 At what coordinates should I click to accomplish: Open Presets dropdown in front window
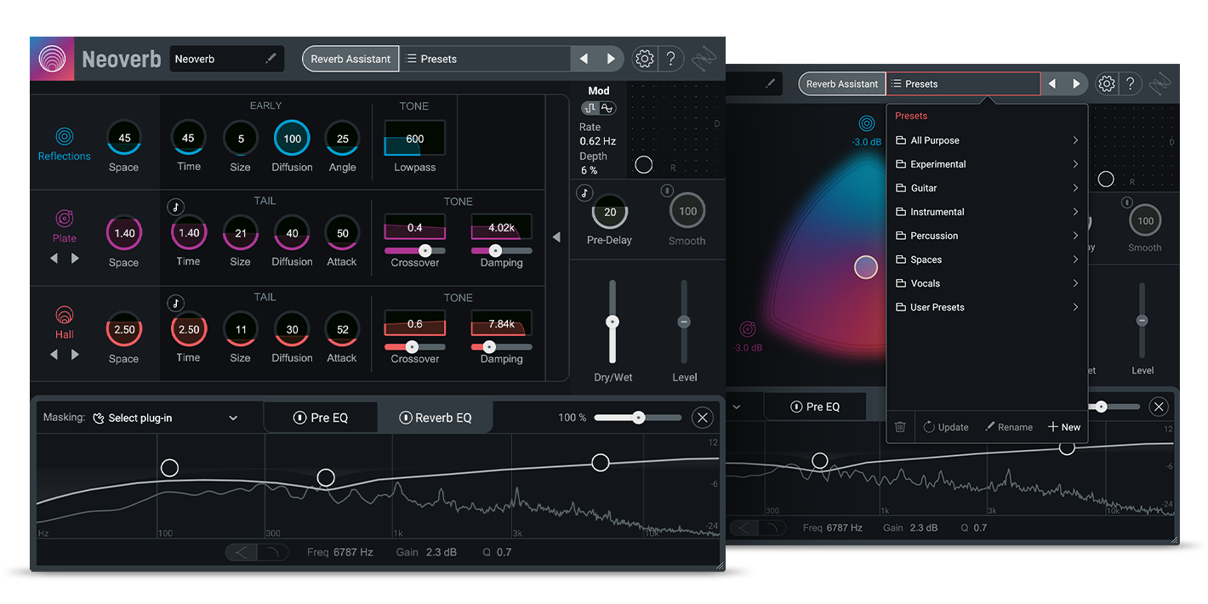point(485,59)
